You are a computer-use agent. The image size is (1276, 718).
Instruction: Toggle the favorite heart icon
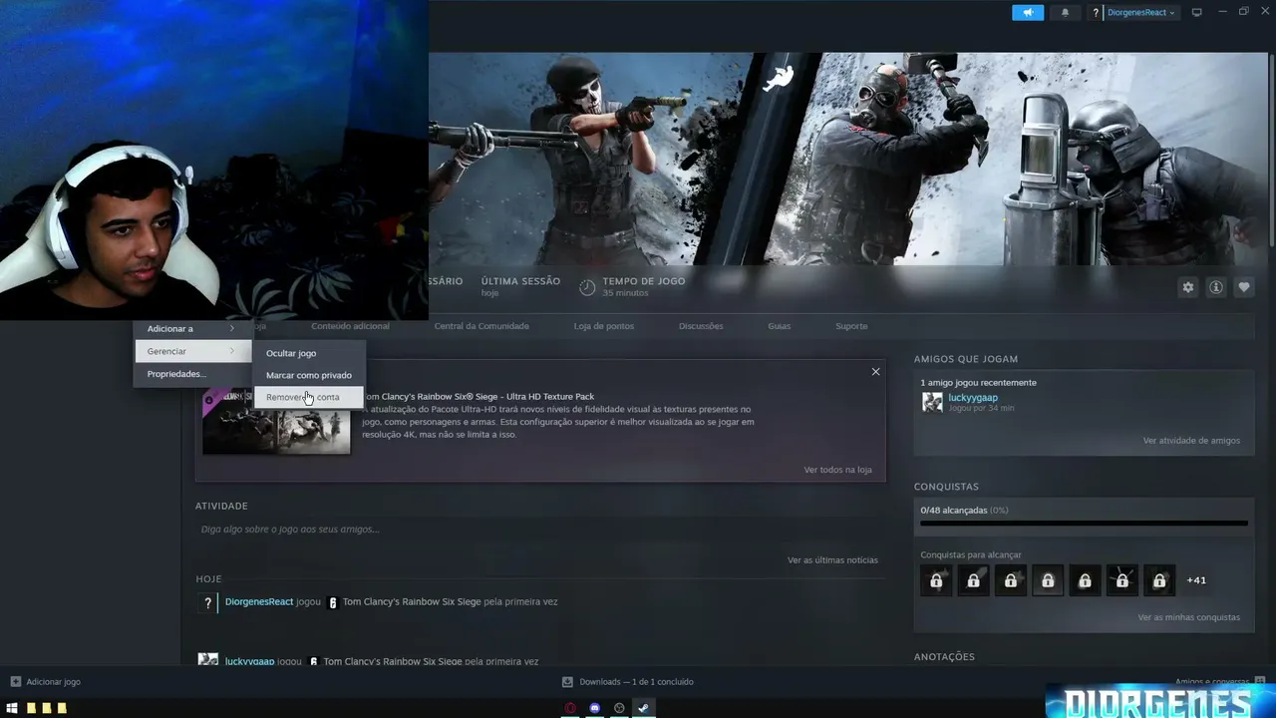pos(1244,287)
